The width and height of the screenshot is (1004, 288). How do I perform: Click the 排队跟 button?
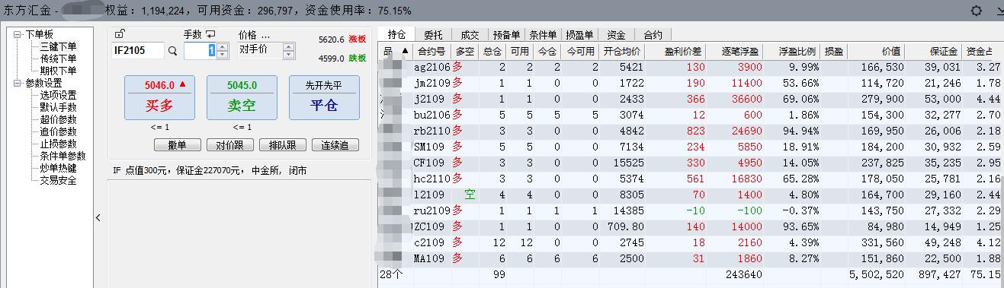[x=282, y=145]
